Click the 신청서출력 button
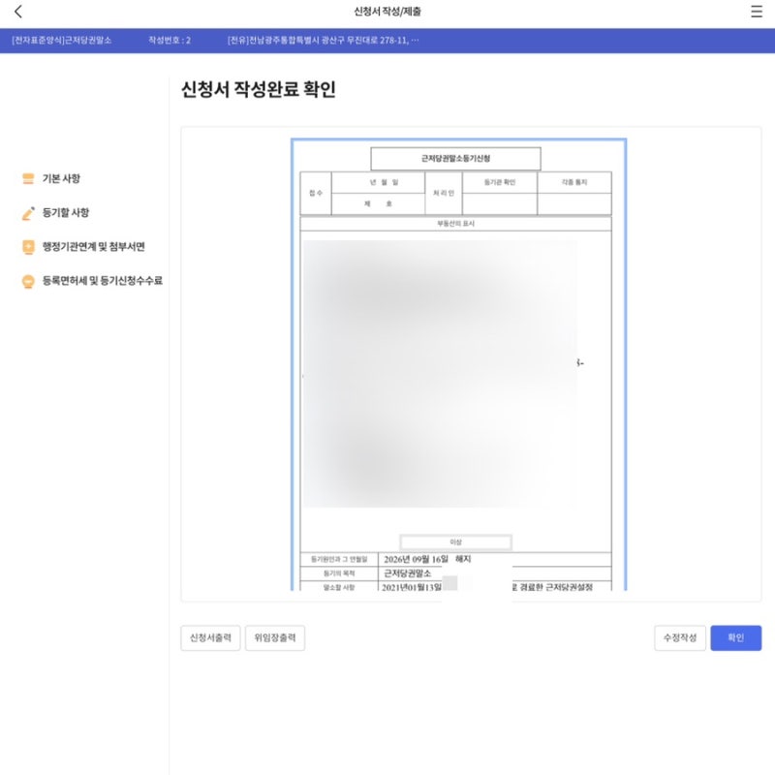The height and width of the screenshot is (775, 775). [x=210, y=637]
